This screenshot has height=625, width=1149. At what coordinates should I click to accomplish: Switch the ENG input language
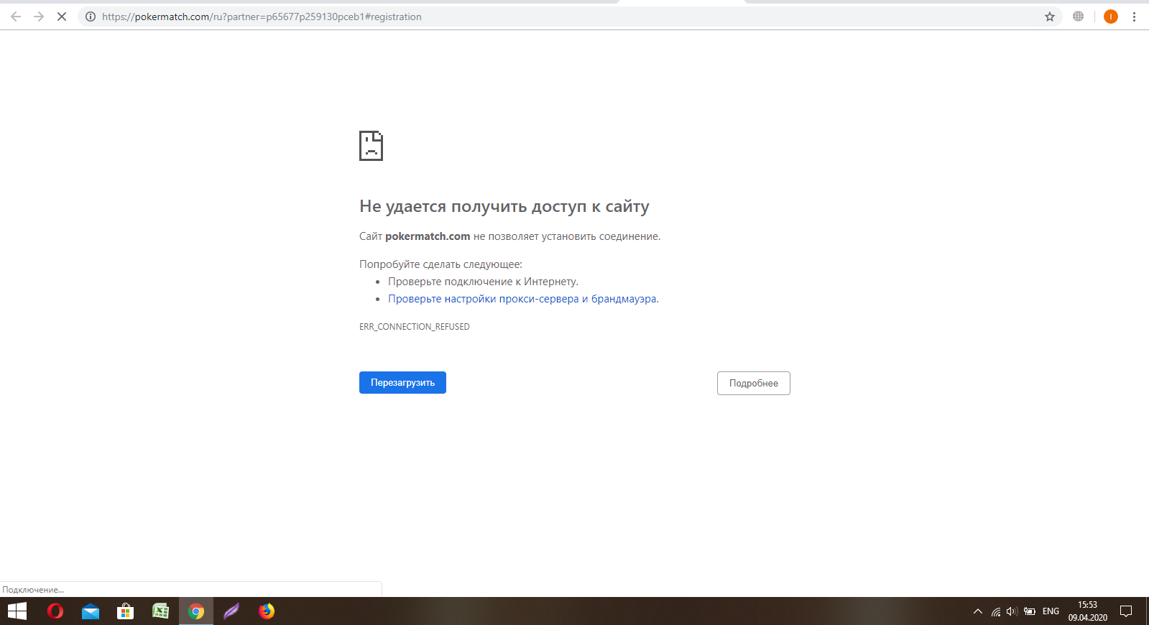coord(1051,611)
